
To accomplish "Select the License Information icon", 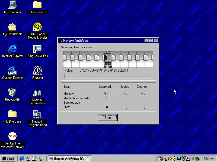I will pyautogui.click(x=37, y=93).
